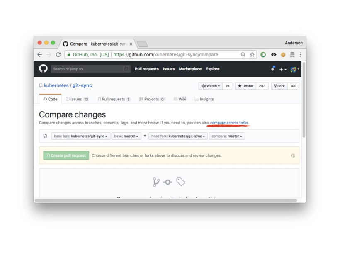
Task: Click the GitHub octocat logo
Action: point(43,68)
